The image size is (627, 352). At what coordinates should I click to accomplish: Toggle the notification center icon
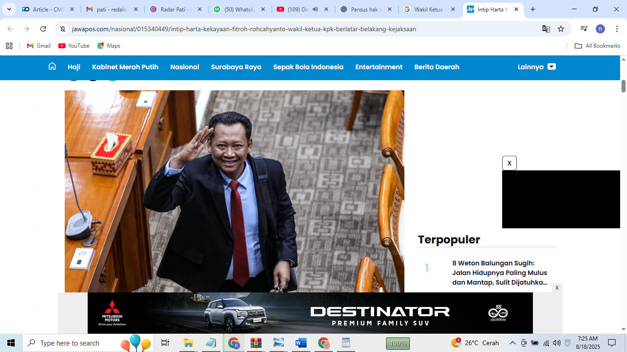611,343
